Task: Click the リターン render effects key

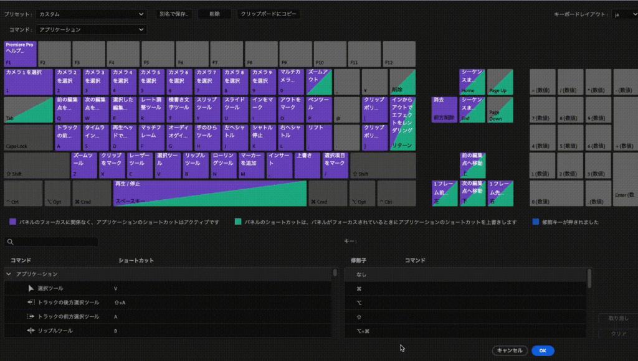Action: (402, 124)
